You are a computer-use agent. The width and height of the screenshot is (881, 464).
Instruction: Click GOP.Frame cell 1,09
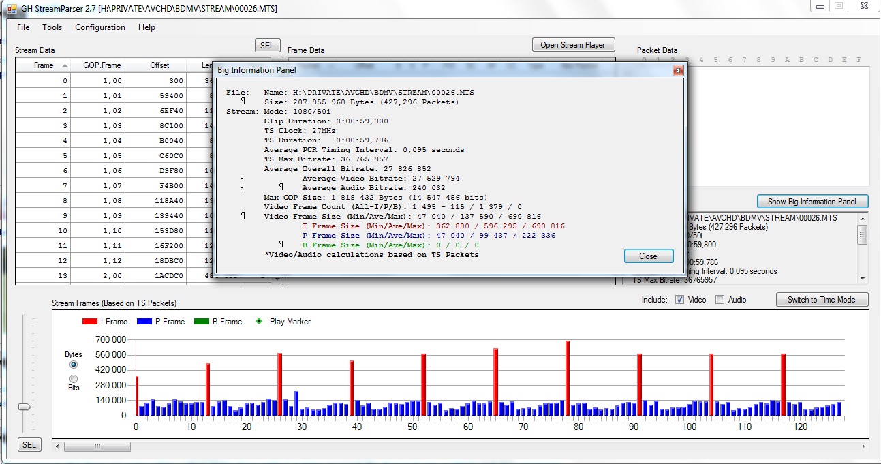[x=99, y=216]
